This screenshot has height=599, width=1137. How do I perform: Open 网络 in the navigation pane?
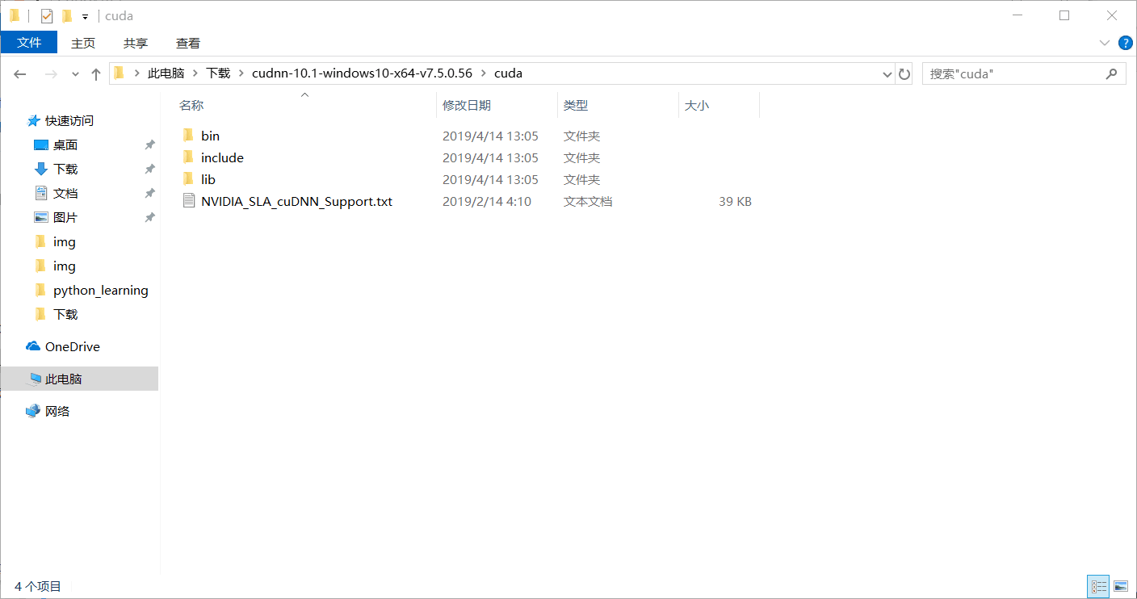click(57, 411)
